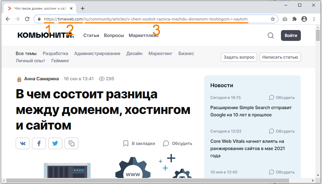Viewport: 322px width, 184px height.
Task: Click the site search magnifier icon
Action: click(271, 35)
